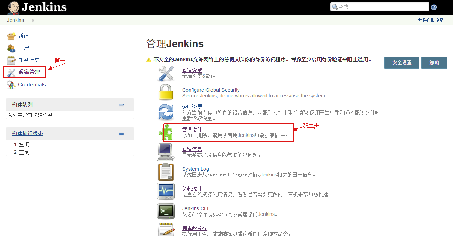
Task: Click the yellow security warning icon
Action: click(149, 60)
